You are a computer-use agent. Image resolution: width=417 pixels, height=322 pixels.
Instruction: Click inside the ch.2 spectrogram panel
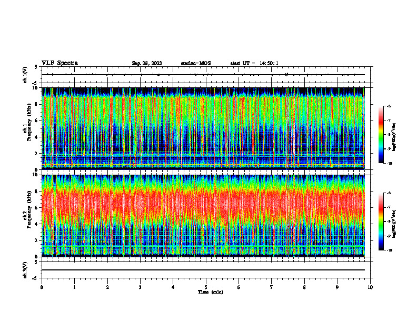tap(203, 216)
